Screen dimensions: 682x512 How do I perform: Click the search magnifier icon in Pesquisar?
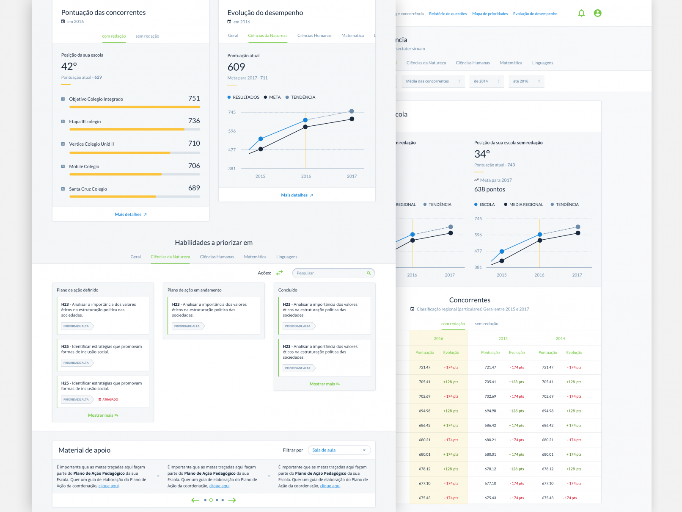pyautogui.click(x=368, y=273)
